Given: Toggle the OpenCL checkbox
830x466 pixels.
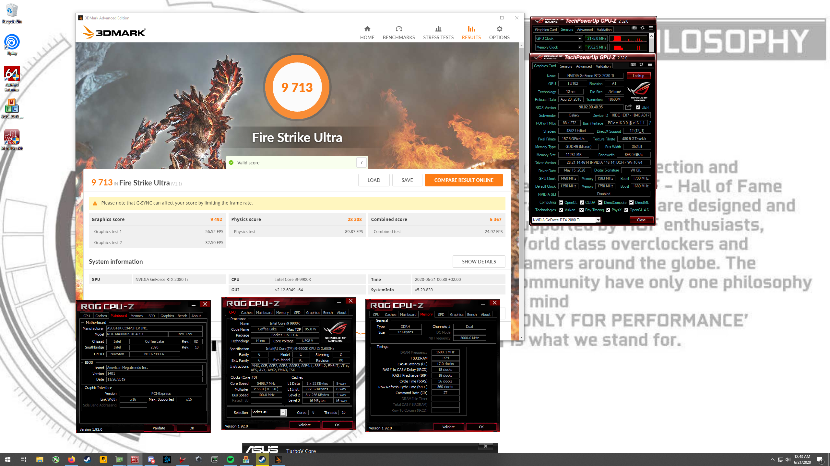Looking at the screenshot, I should [561, 203].
